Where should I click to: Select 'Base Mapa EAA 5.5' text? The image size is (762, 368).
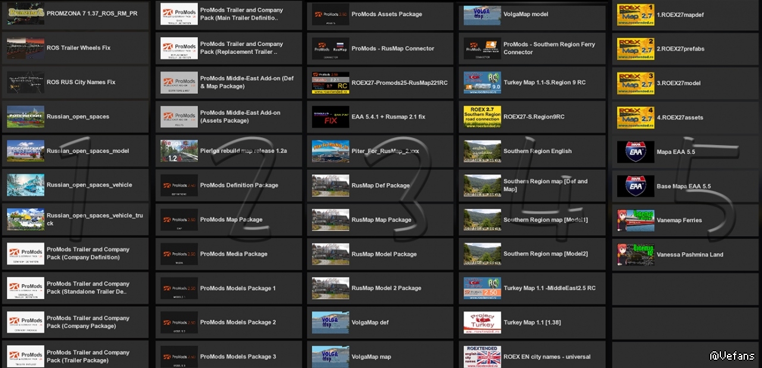(684, 186)
